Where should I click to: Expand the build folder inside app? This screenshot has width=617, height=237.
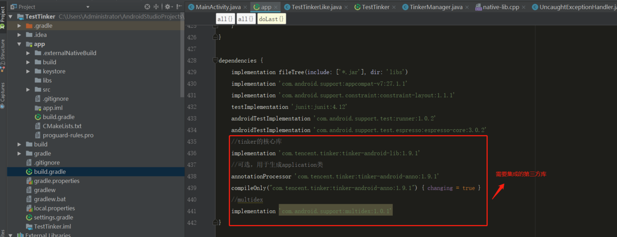tap(28, 62)
